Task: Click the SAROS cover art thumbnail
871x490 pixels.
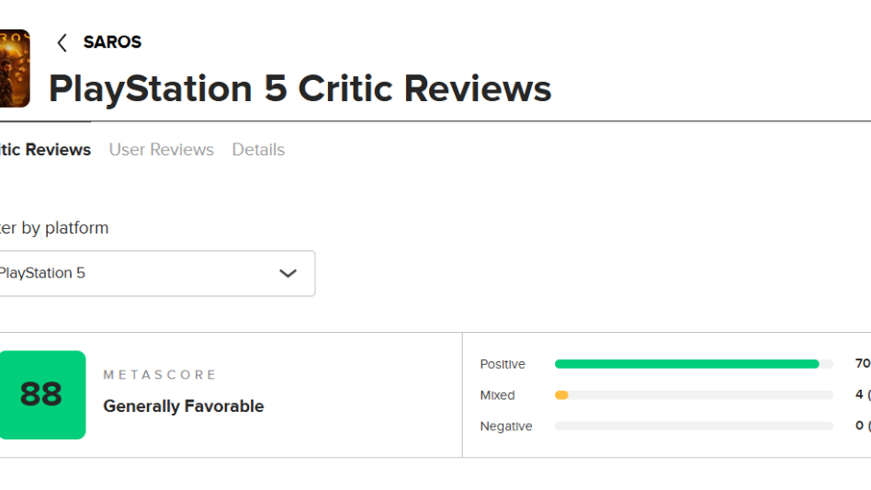Action: click(x=14, y=69)
